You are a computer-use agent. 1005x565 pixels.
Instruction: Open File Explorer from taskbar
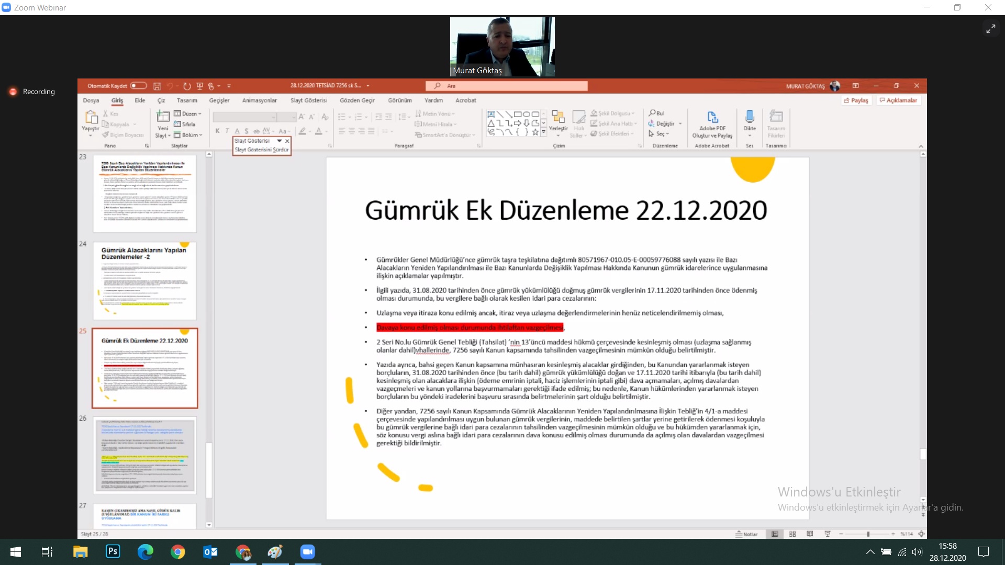(80, 551)
